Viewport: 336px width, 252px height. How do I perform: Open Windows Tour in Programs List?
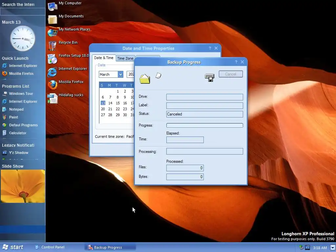pyautogui.click(x=17, y=94)
